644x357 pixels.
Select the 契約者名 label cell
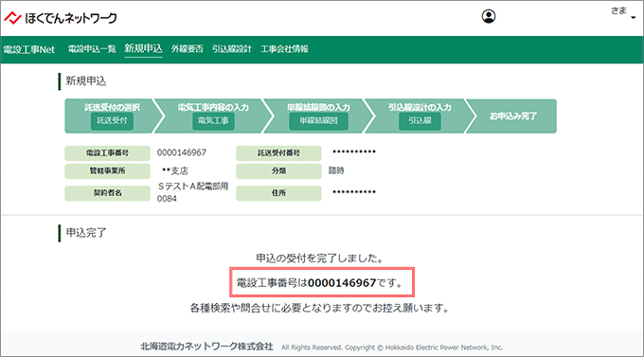click(107, 192)
